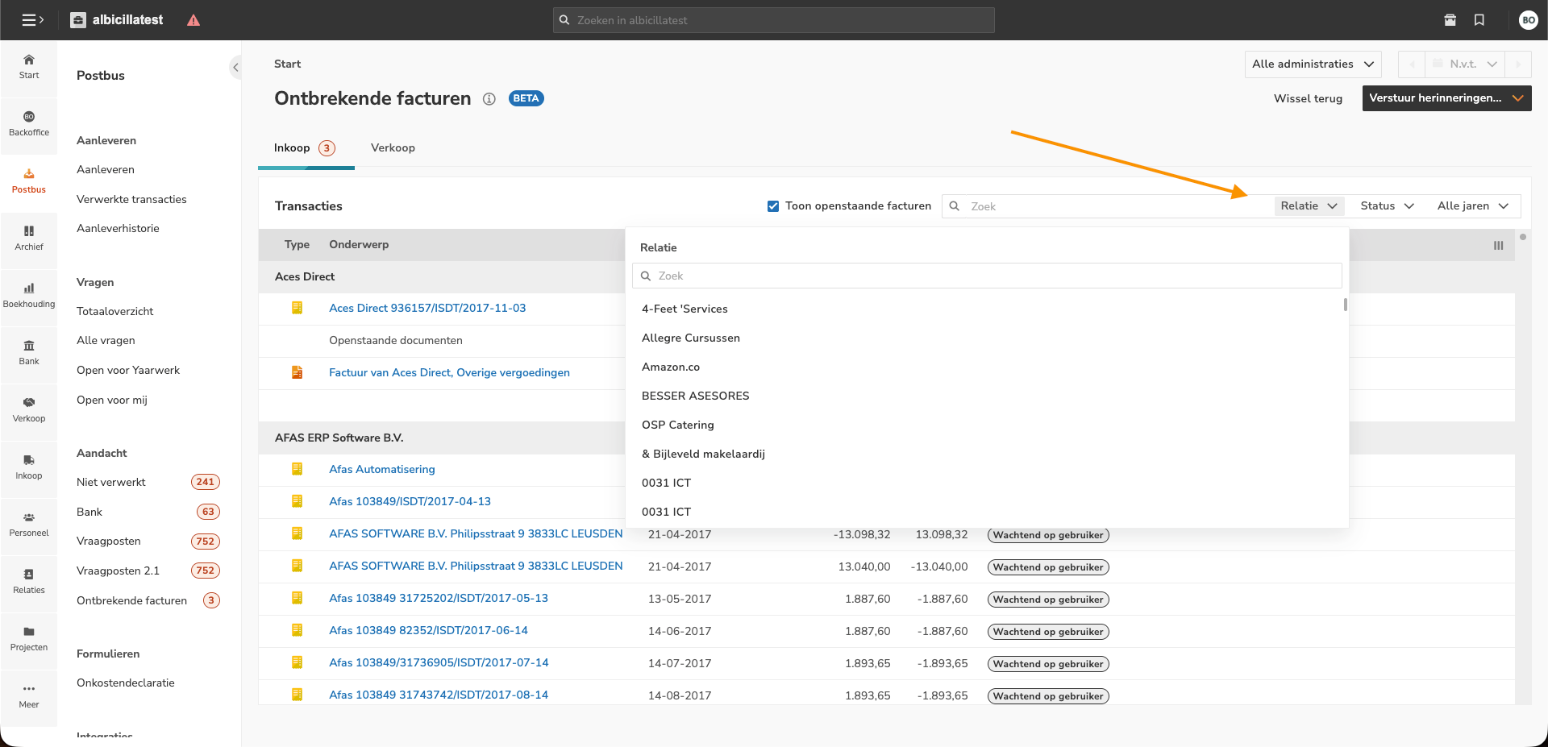This screenshot has width=1548, height=747.
Task: Switch to the Verkoop tab
Action: 393,148
